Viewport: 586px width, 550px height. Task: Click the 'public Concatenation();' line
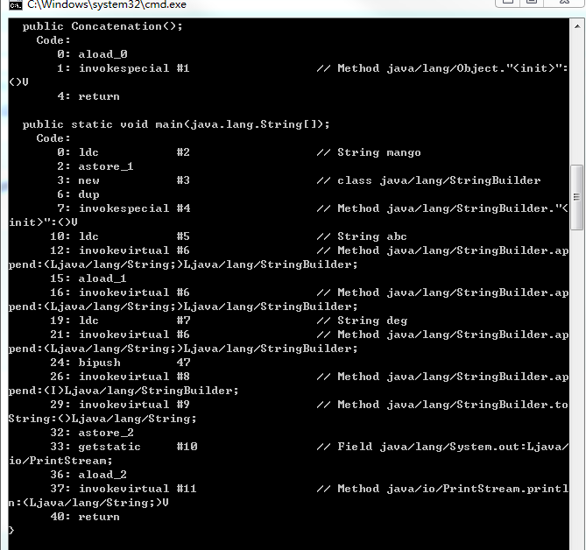tap(102, 26)
